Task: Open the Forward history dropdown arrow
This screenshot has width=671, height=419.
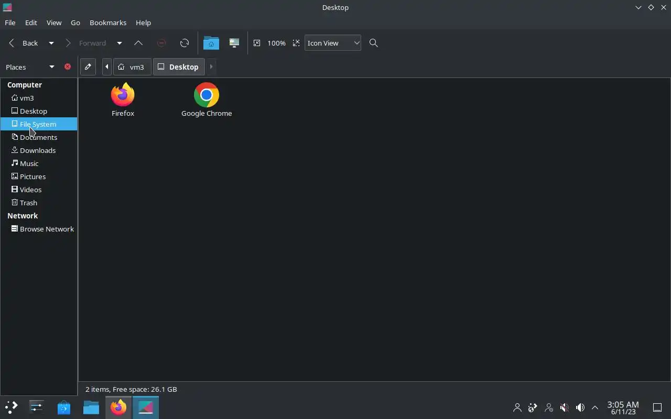Action: click(x=120, y=43)
